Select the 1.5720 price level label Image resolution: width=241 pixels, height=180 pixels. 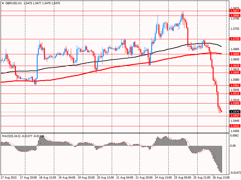235,39
